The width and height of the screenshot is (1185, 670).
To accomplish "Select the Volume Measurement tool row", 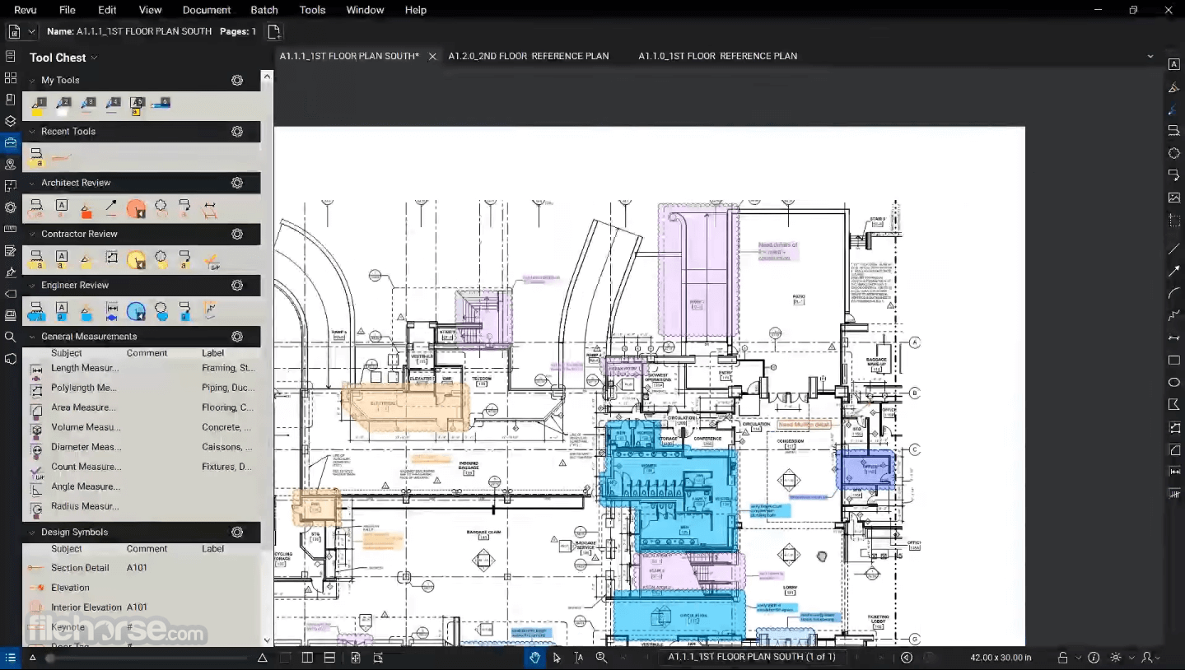I will coord(142,427).
